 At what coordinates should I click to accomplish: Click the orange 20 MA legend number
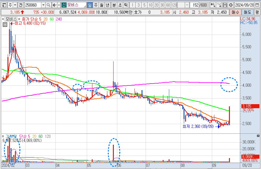tap(45, 19)
